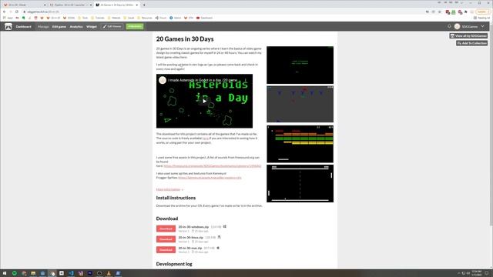Screen dimensions: 493x277
Task: Click View all by SDGGames button
Action: 468,36
